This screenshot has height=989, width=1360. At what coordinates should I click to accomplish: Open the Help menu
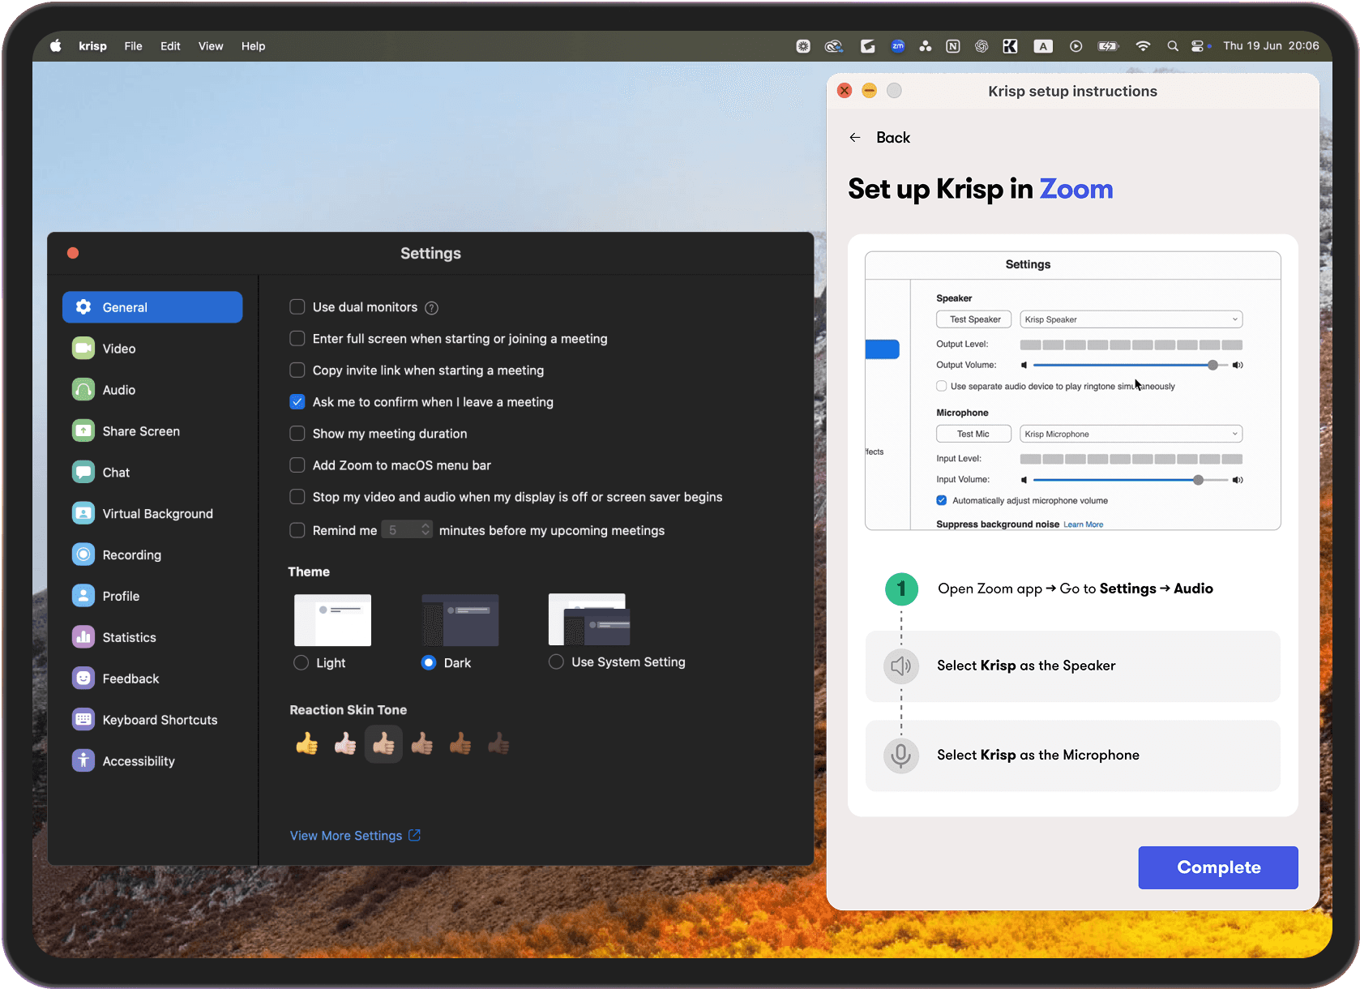point(253,46)
